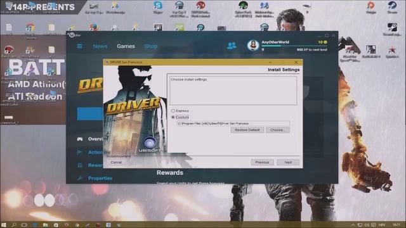Click the Choose... folder button

pos(277,130)
